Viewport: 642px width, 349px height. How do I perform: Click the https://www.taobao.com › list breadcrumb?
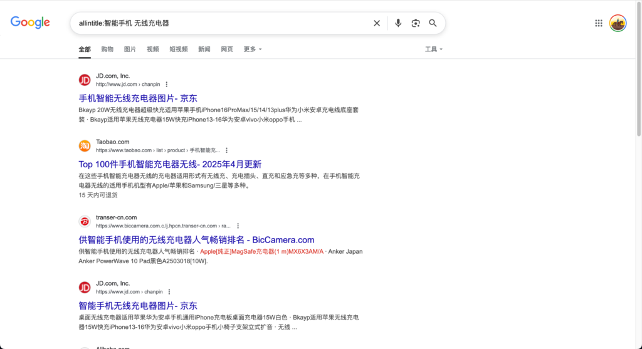pos(158,150)
